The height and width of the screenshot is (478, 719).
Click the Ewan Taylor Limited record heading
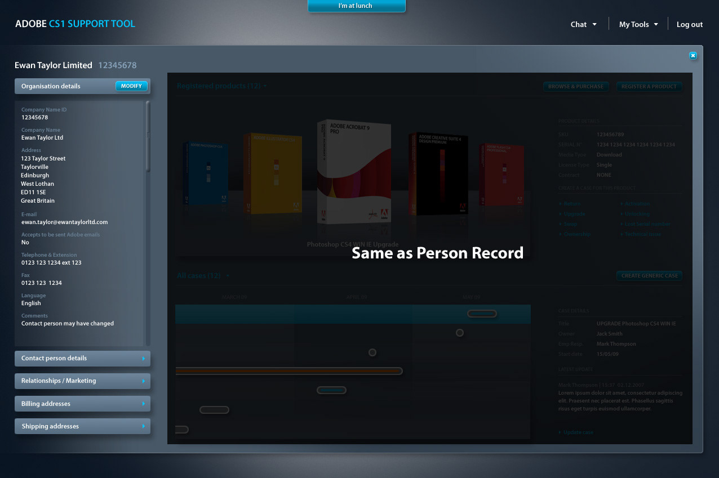(x=54, y=65)
